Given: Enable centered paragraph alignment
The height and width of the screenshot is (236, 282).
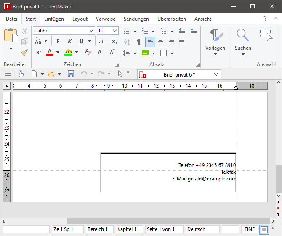Looking at the screenshot, I should click(161, 42).
